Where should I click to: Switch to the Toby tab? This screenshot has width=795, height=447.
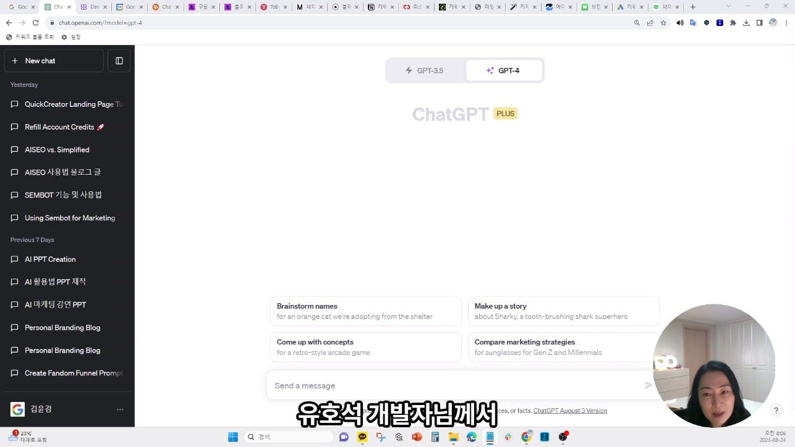tap(274, 7)
